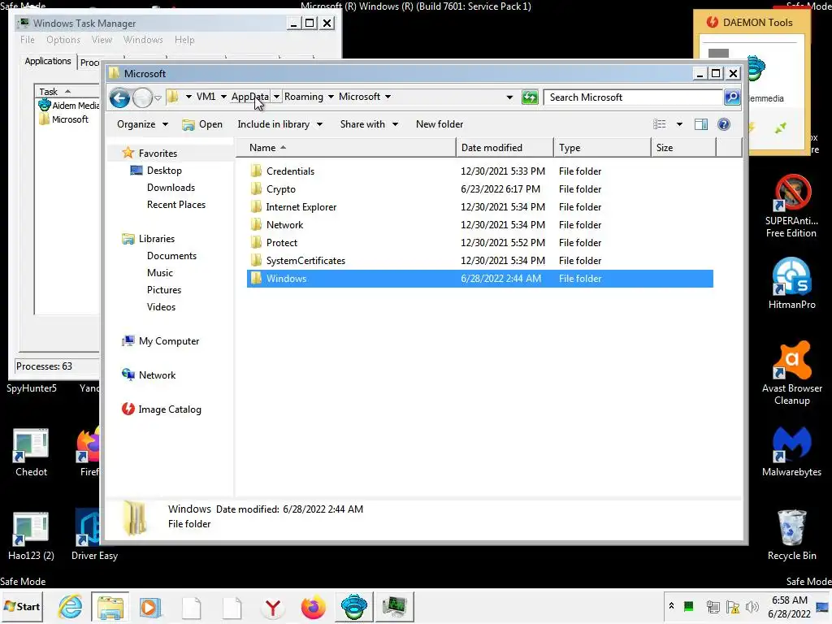Screen dimensions: 832x624
Task: Click in the Search Microsoft field
Action: [x=634, y=97]
